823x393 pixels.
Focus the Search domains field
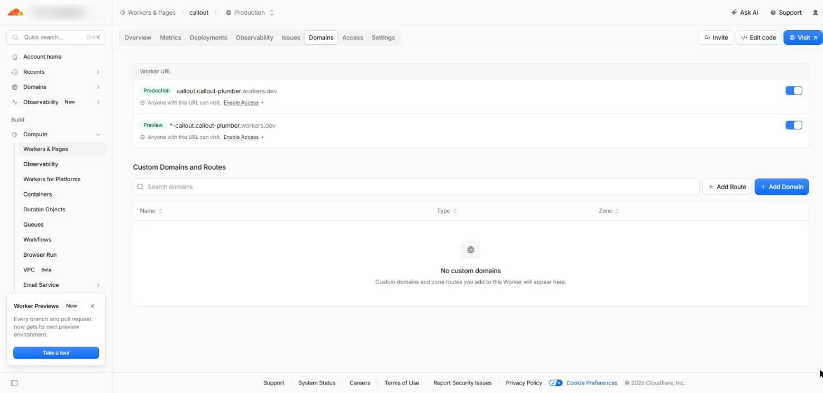coord(416,187)
